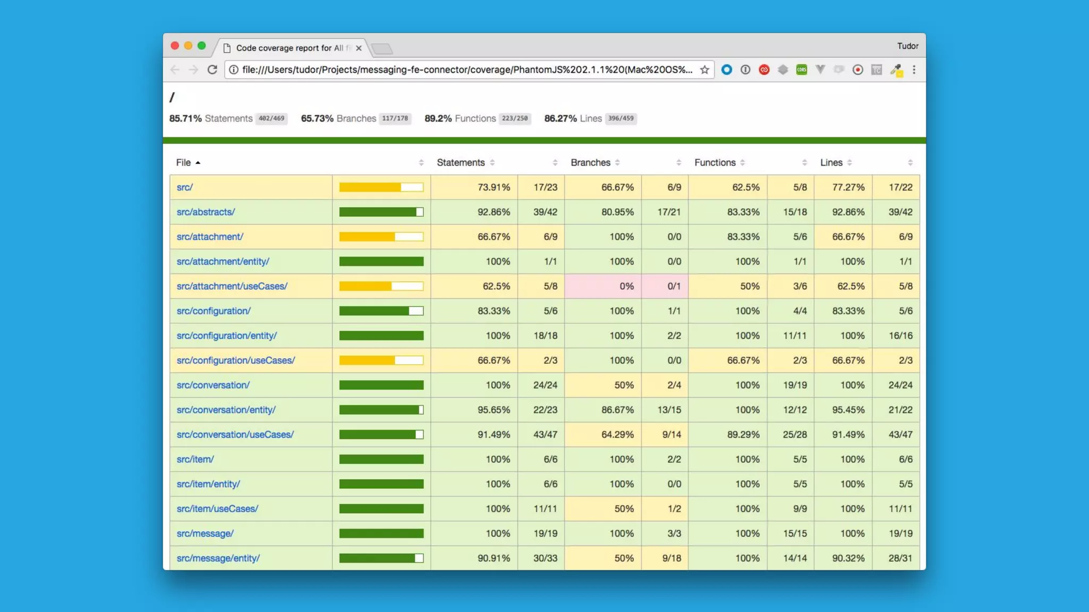The height and width of the screenshot is (612, 1089).
Task: Open the Chrome three-dot menu
Action: click(914, 70)
